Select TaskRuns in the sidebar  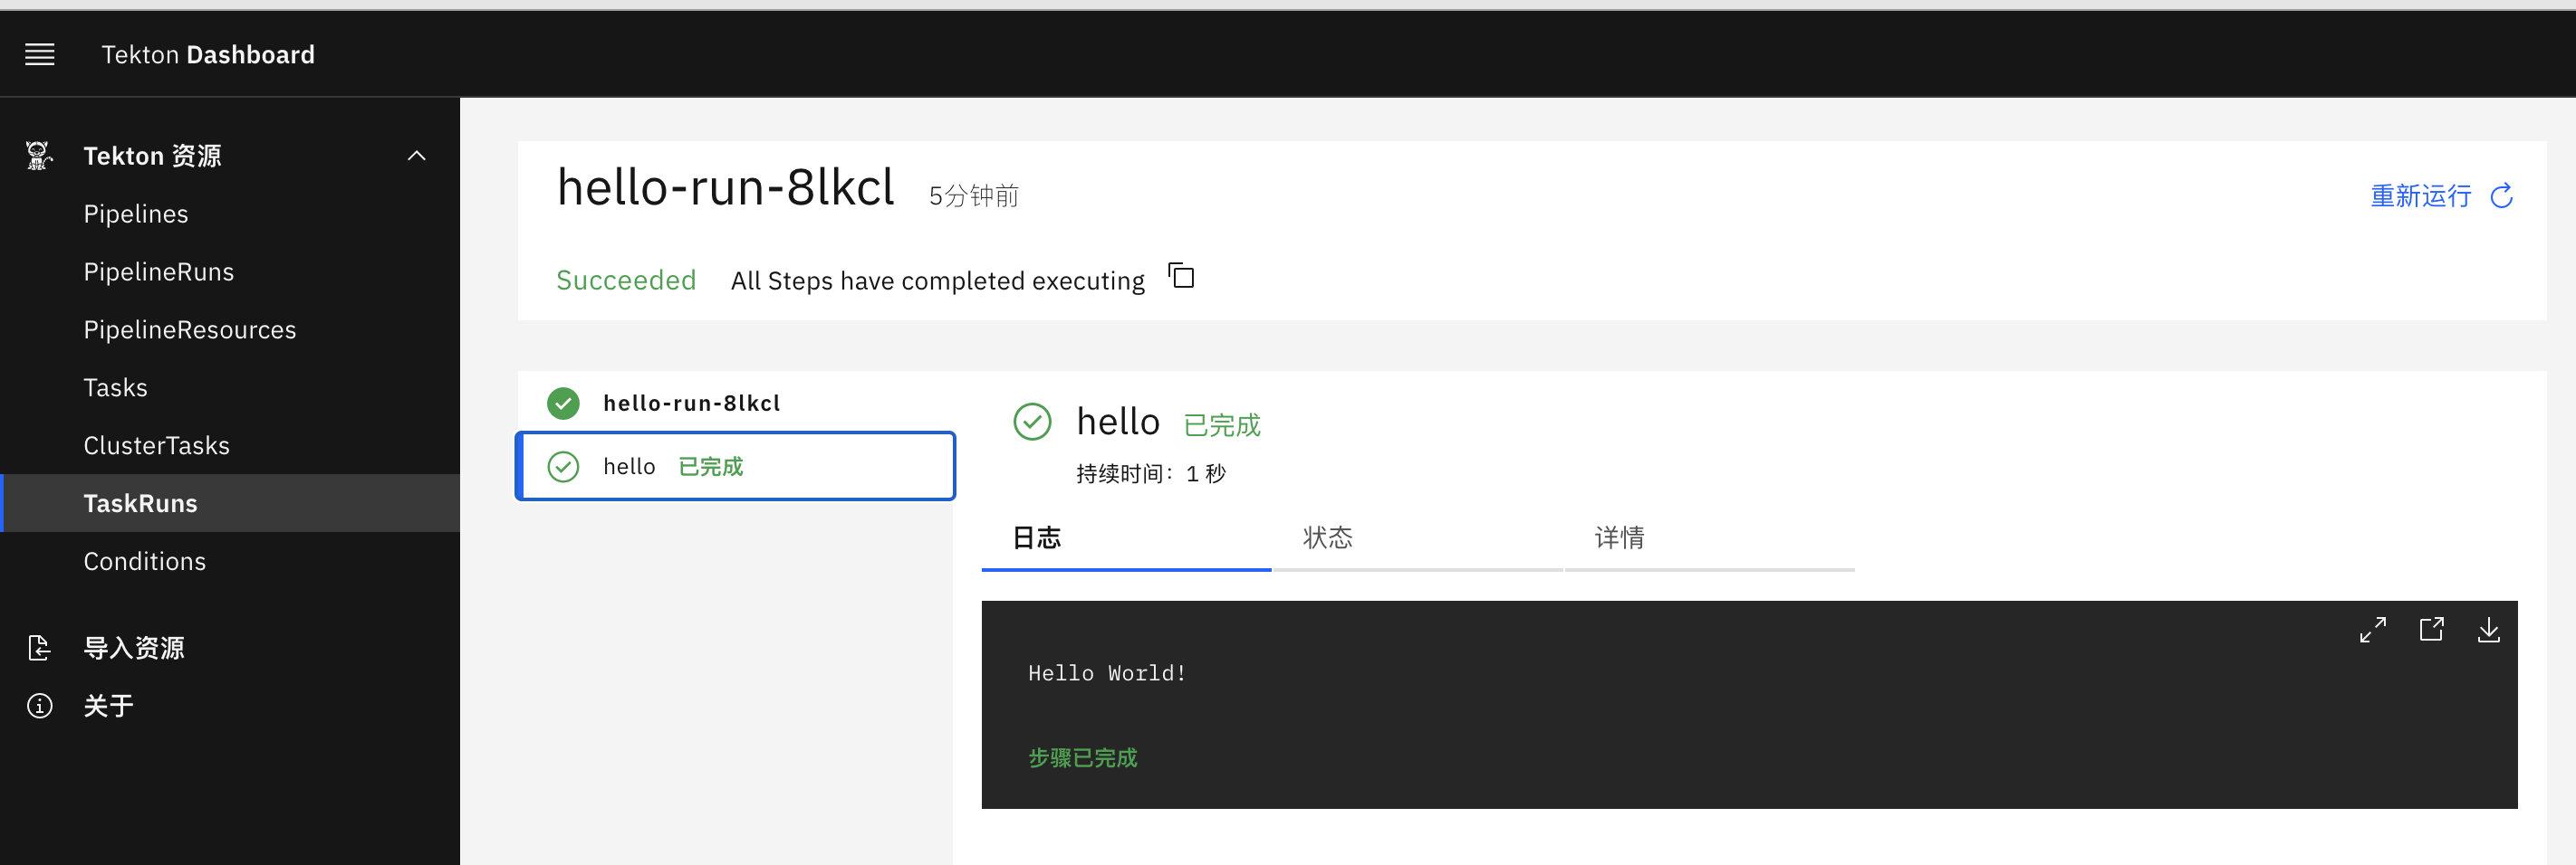point(230,503)
